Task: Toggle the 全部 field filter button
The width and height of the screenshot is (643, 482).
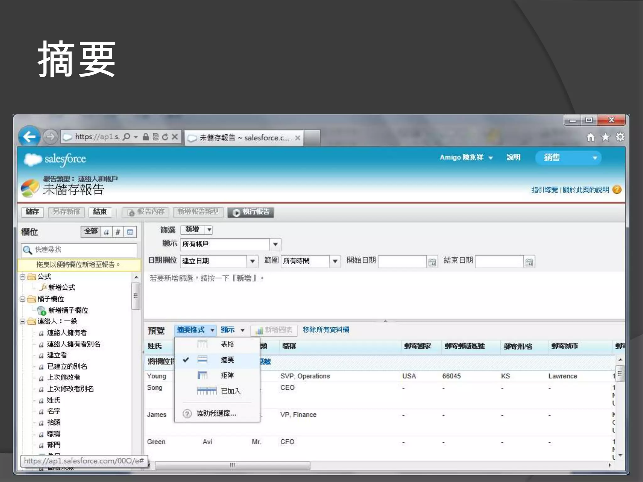Action: pos(91,232)
